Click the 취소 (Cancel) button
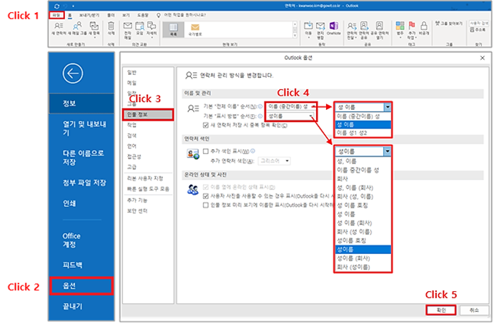 (x=474, y=310)
